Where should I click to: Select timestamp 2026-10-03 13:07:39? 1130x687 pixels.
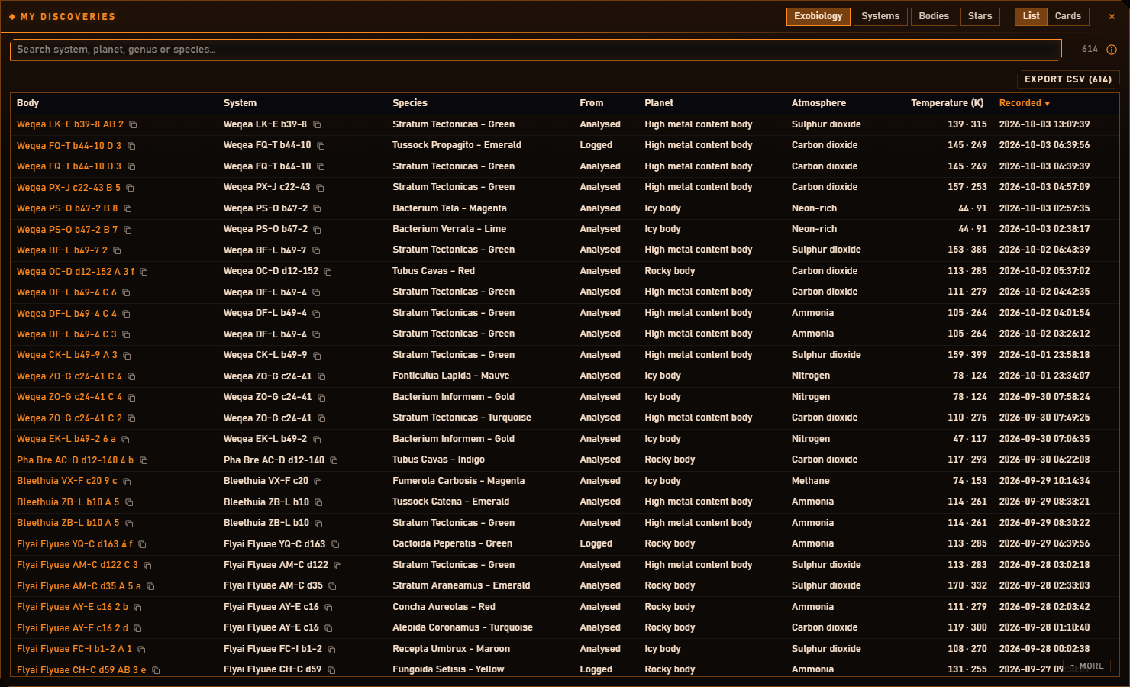coord(1044,124)
